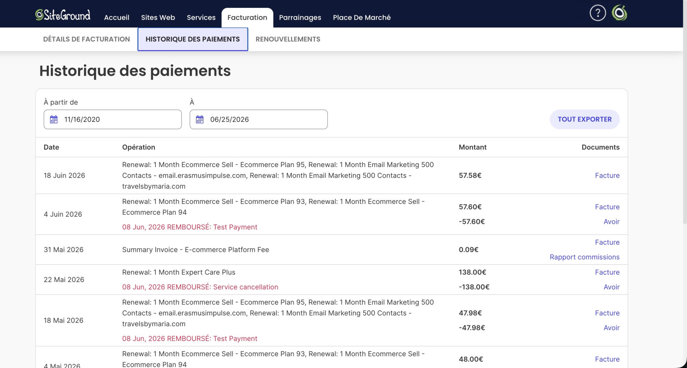Viewport: 687px width, 368px height.
Task: Select Historique des paiements tab
Action: click(193, 39)
